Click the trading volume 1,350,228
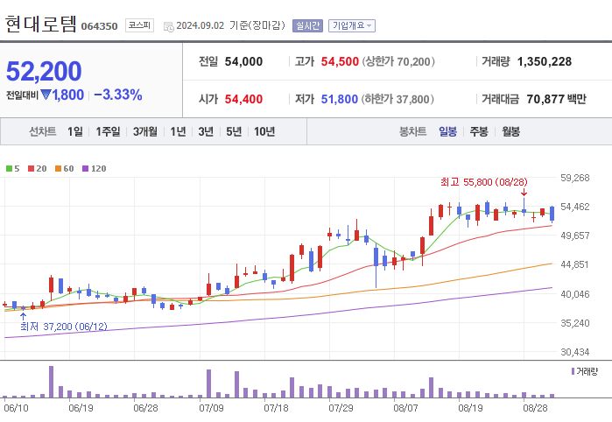Screen dimensions: 612x422 (545, 61)
